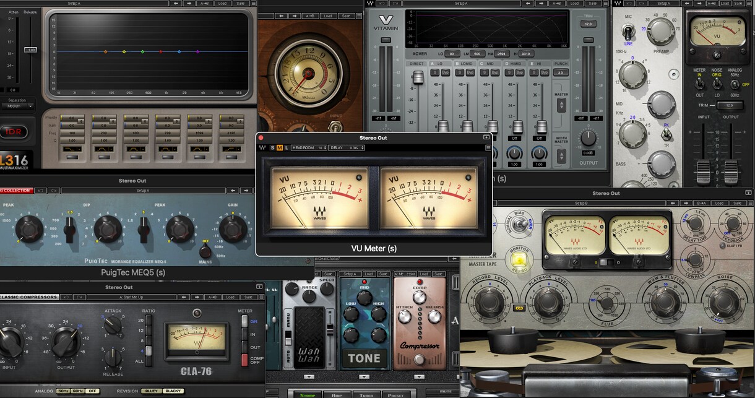Click the PREAMP knob
The width and height of the screenshot is (755, 398).
pyautogui.click(x=661, y=31)
